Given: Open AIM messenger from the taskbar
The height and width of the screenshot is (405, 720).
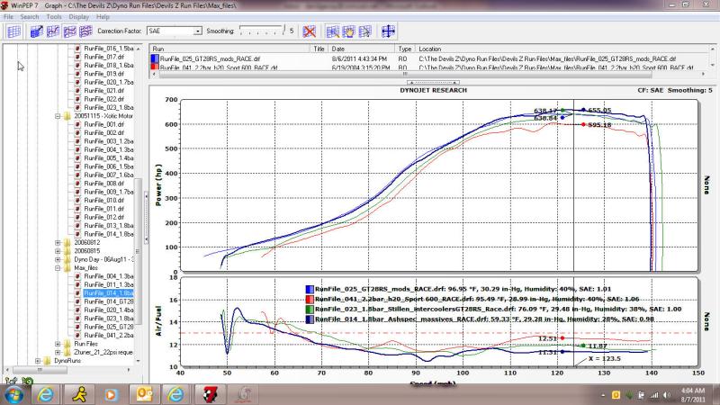Looking at the screenshot, I should coord(78,394).
